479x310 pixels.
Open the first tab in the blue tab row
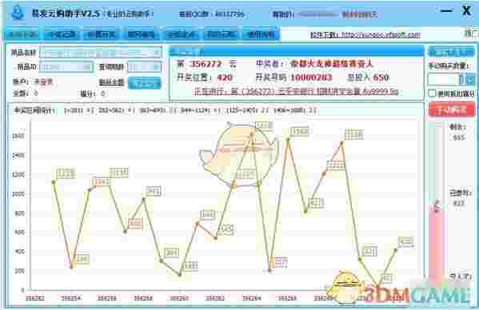[22, 34]
